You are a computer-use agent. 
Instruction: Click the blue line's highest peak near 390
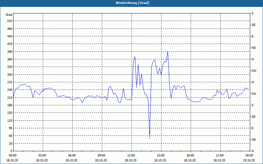pos(168,51)
